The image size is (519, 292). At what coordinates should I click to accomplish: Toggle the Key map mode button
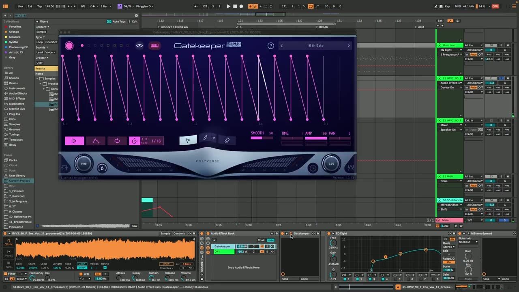pos(447,6)
